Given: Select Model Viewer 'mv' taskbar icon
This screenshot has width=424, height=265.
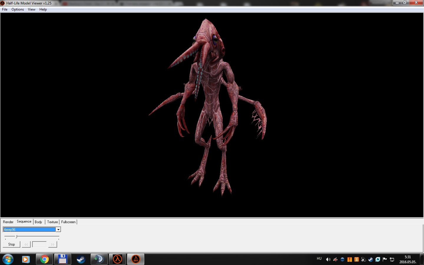Looking at the screenshot, I should click(136, 259).
